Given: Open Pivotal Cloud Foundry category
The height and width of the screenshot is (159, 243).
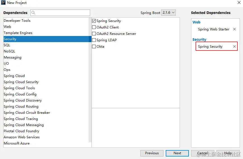Looking at the screenshot, I should point(46,131).
